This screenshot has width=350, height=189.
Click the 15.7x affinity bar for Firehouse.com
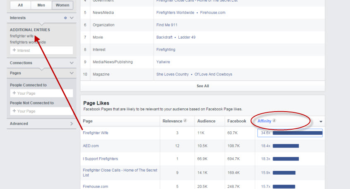284,187
